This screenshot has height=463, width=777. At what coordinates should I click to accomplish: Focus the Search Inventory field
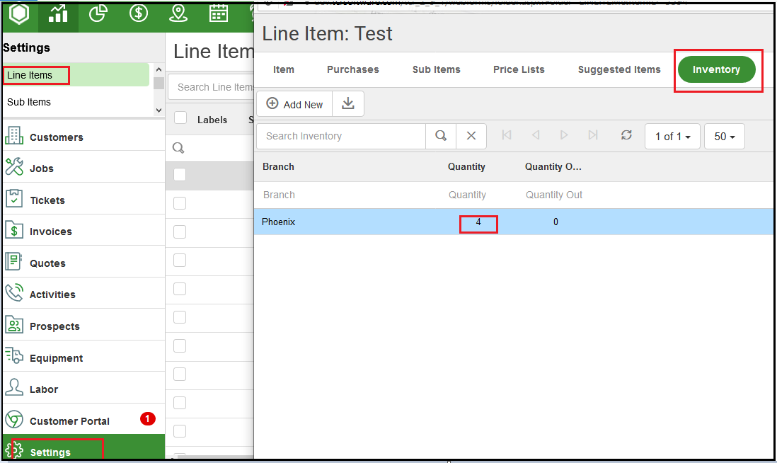tap(341, 136)
